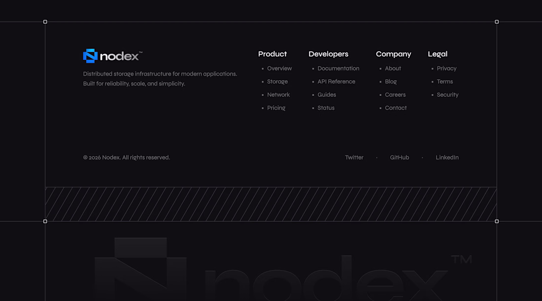Visit the LinkedIn social link

pos(447,157)
